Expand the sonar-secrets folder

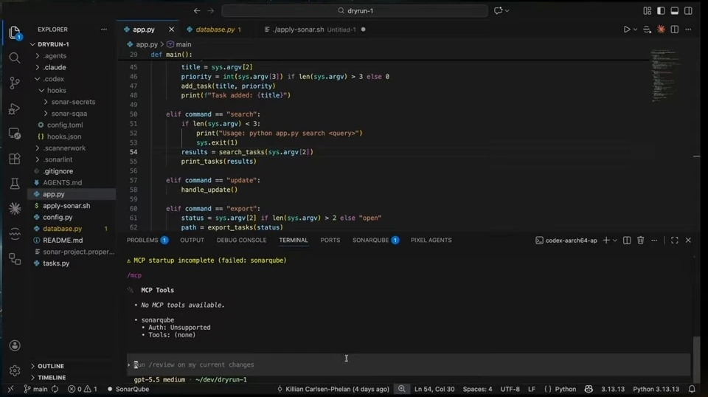coord(73,102)
